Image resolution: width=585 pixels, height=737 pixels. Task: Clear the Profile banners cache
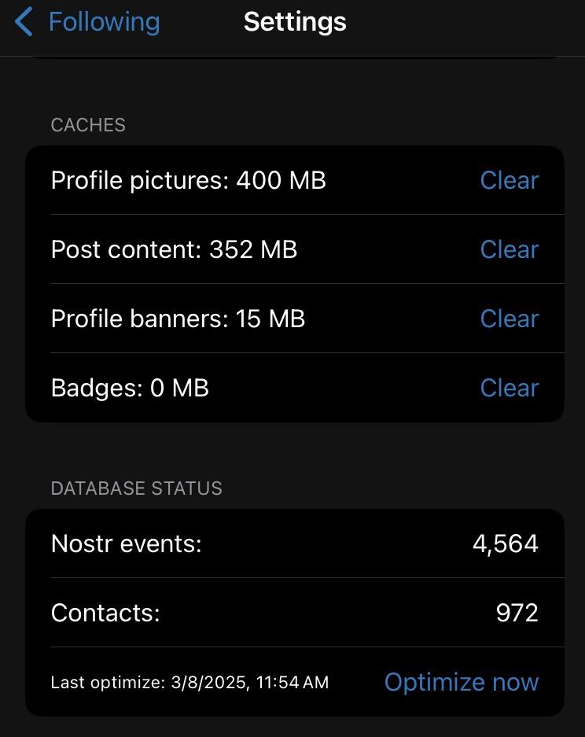[509, 319]
